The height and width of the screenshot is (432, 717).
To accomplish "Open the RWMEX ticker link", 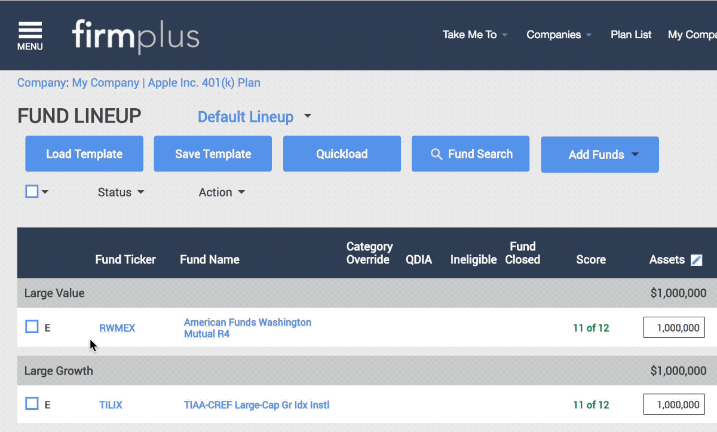I will click(x=117, y=328).
